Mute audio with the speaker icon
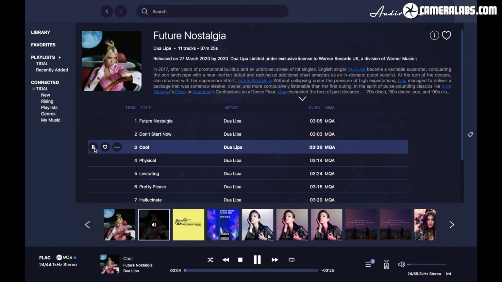Image resolution: width=502 pixels, height=282 pixels. pyautogui.click(x=401, y=264)
